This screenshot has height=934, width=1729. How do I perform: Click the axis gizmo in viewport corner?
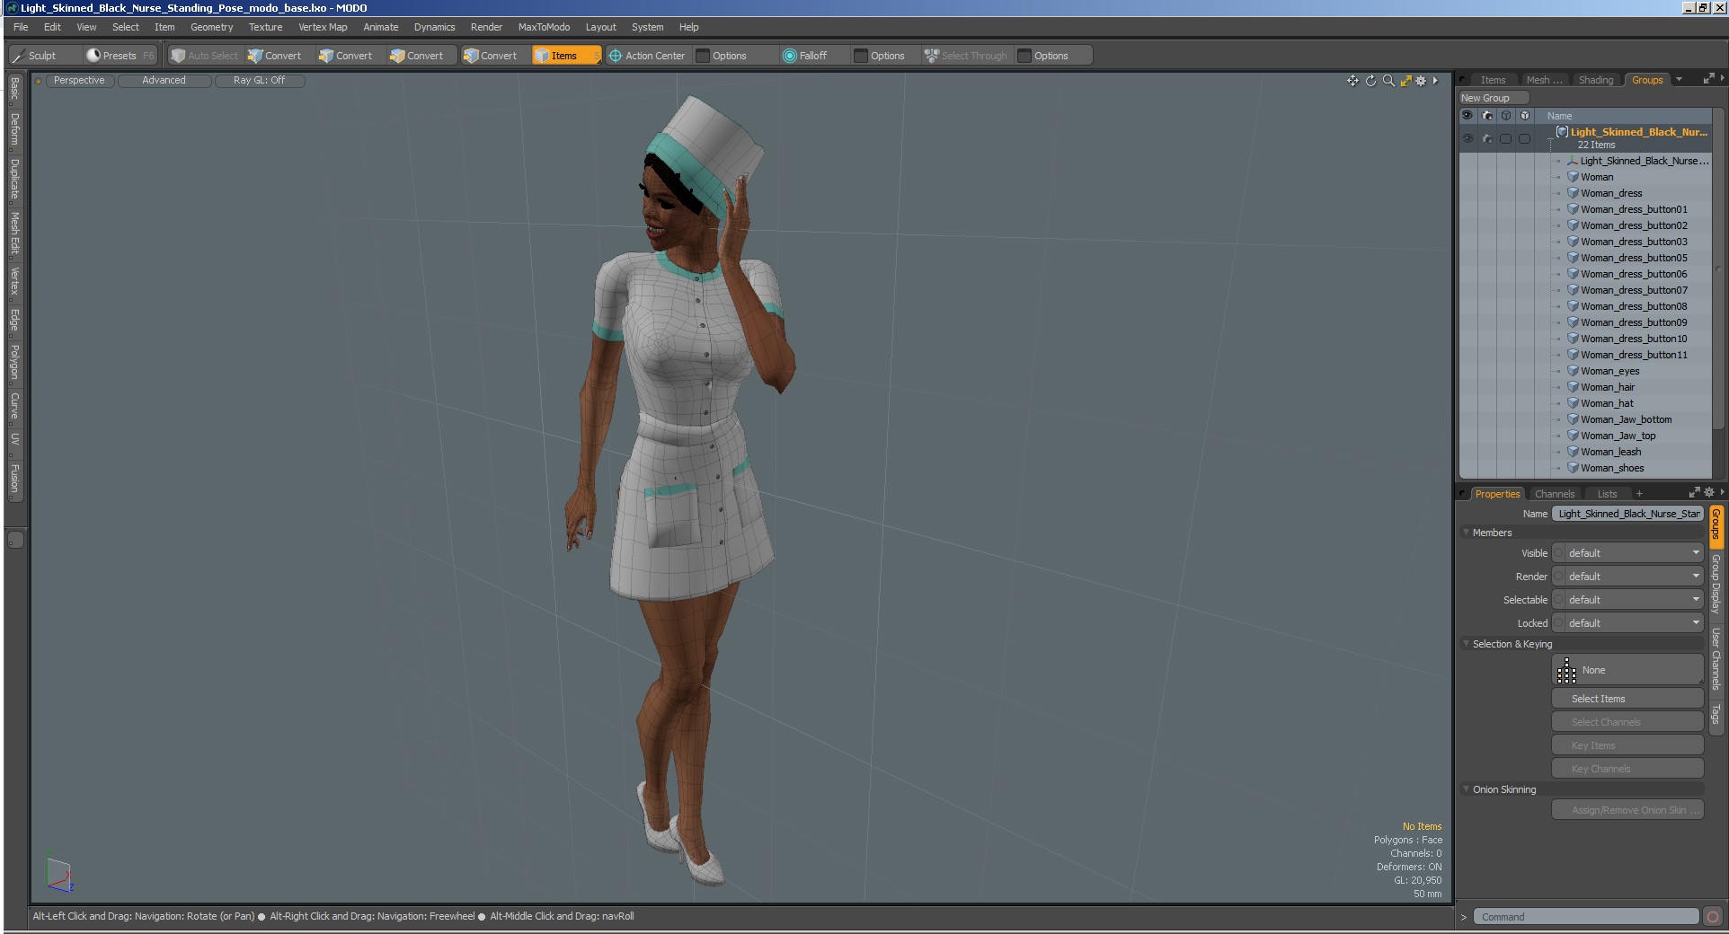click(59, 875)
